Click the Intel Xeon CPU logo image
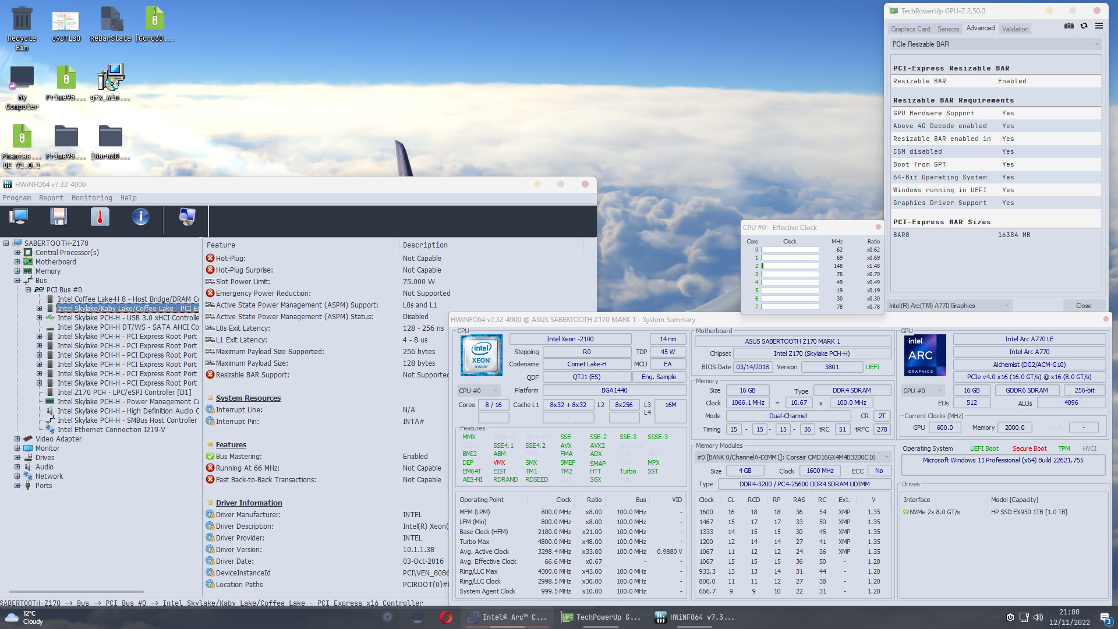The width and height of the screenshot is (1118, 629). (x=481, y=355)
